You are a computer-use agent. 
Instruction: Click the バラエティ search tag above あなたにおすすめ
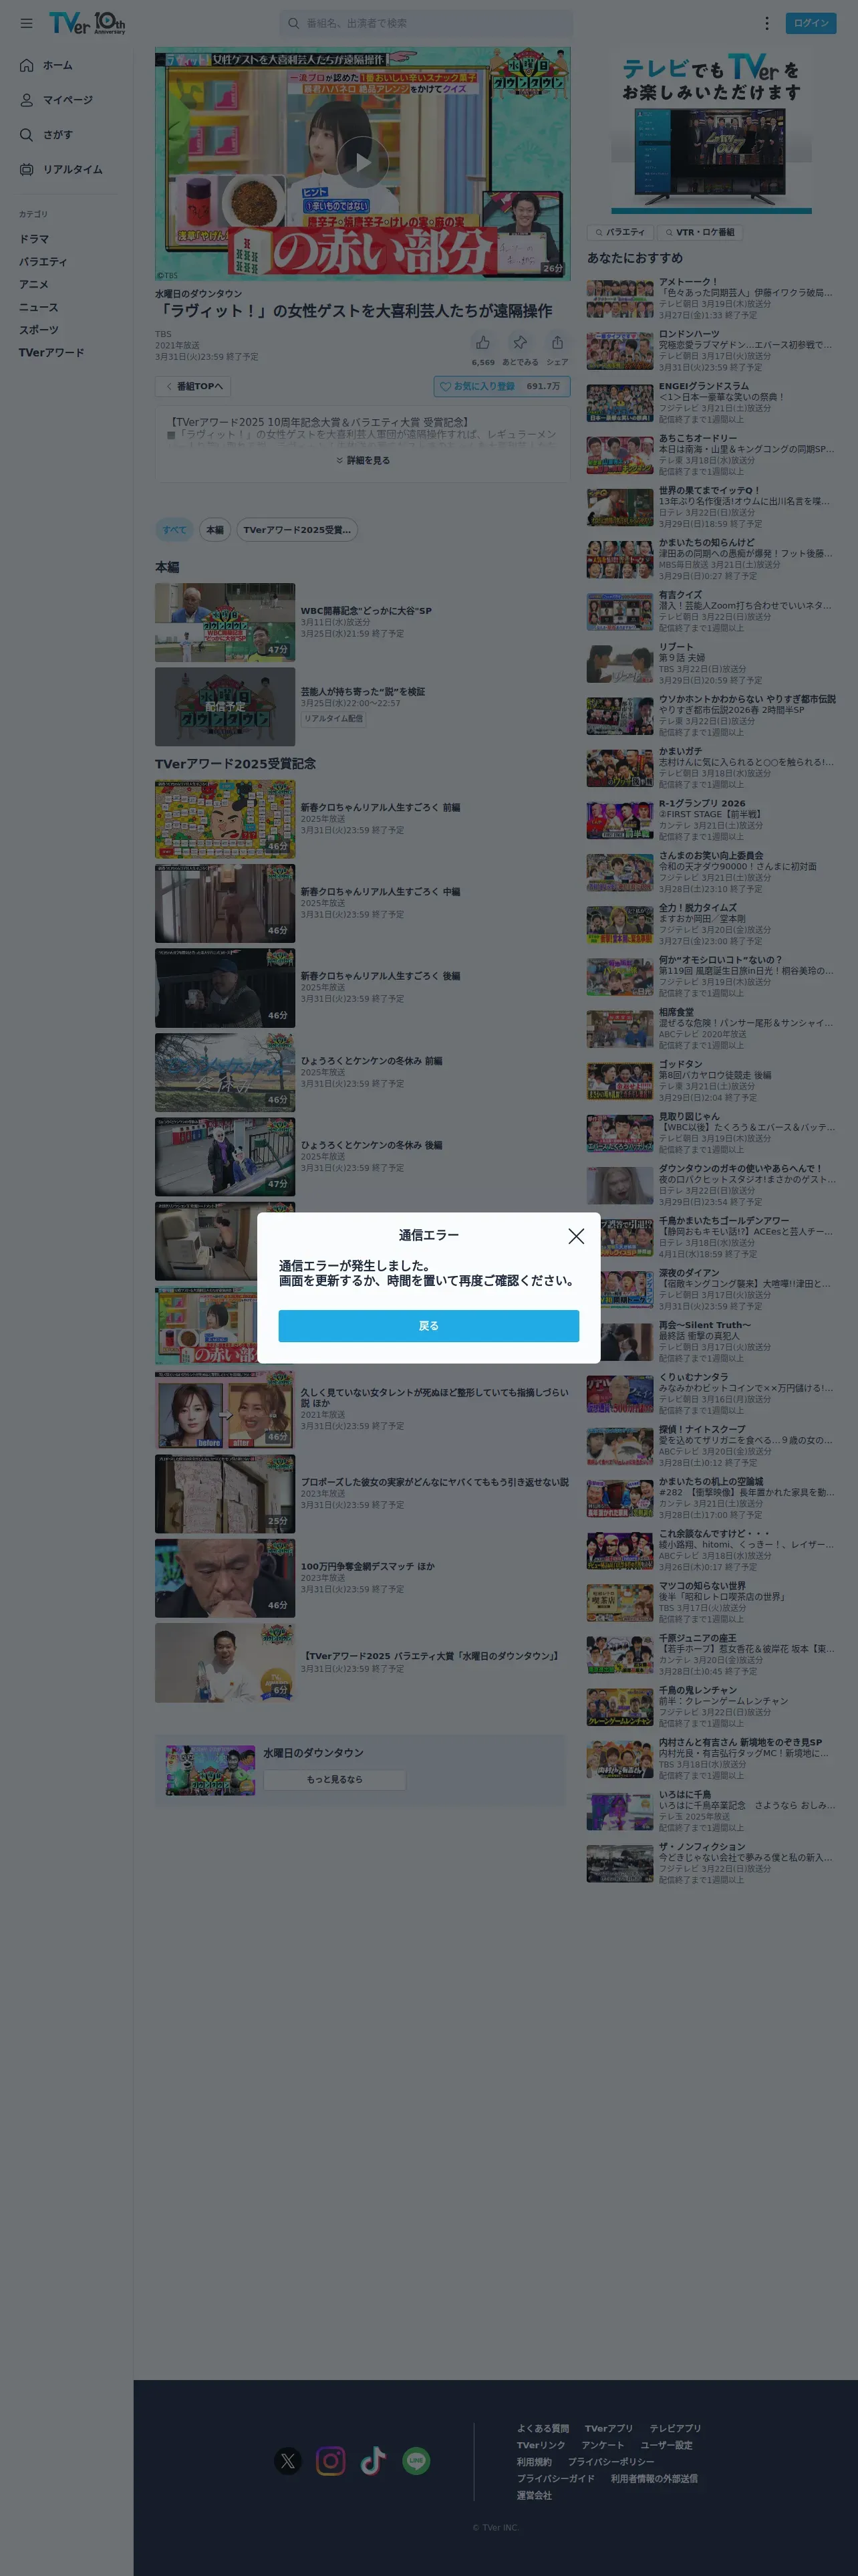click(619, 232)
